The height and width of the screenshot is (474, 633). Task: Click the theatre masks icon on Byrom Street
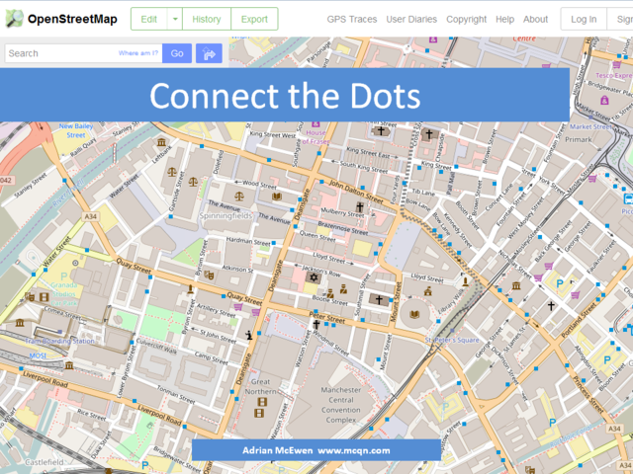click(x=209, y=275)
